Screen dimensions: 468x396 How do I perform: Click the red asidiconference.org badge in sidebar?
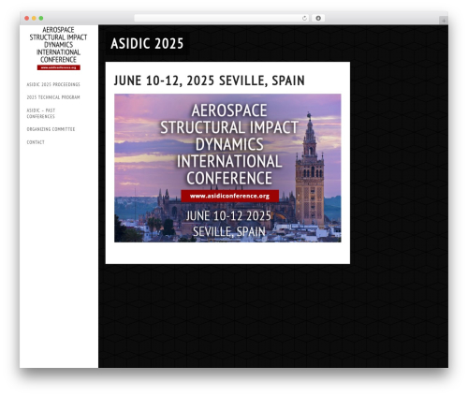[x=59, y=67]
